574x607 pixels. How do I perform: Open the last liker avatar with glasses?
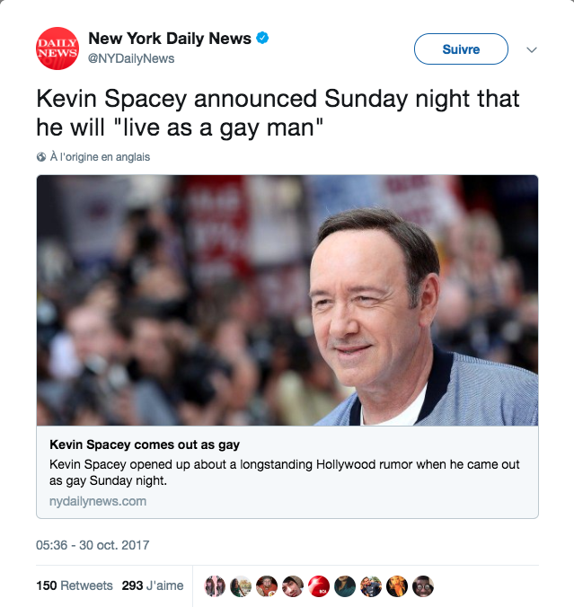tap(423, 586)
